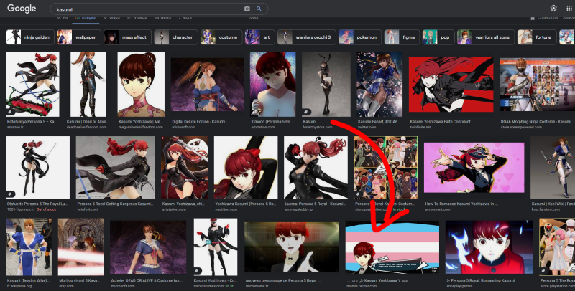This screenshot has width=575, height=291.
Task: Click product tag icon on lunartoystore Kasumi image
Action: click(307, 113)
